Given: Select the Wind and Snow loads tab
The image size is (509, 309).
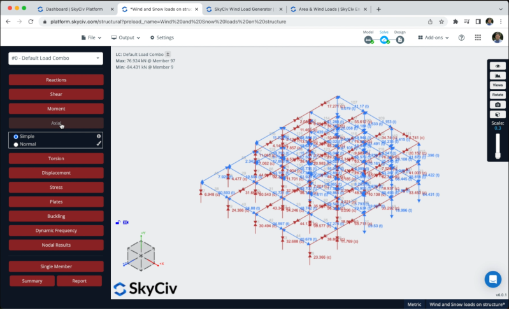Looking at the screenshot, I should (161, 9).
